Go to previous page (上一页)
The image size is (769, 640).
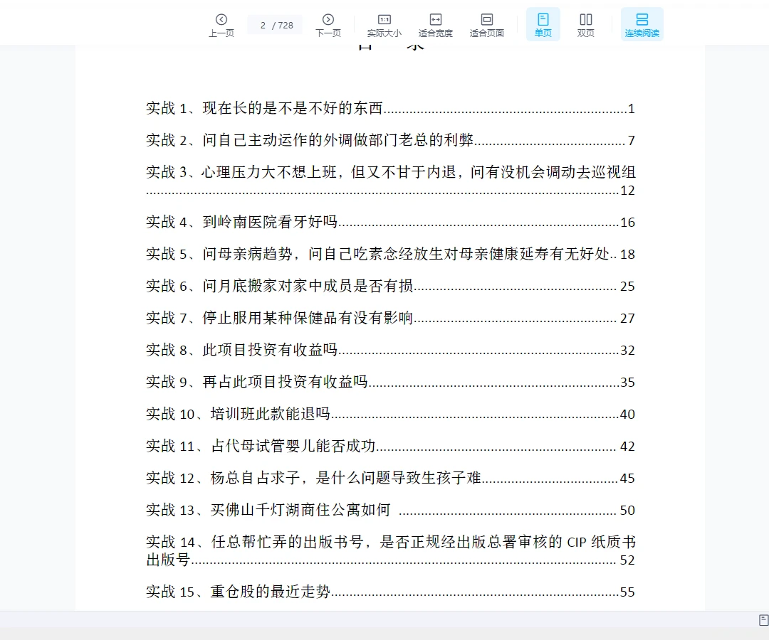(x=221, y=25)
